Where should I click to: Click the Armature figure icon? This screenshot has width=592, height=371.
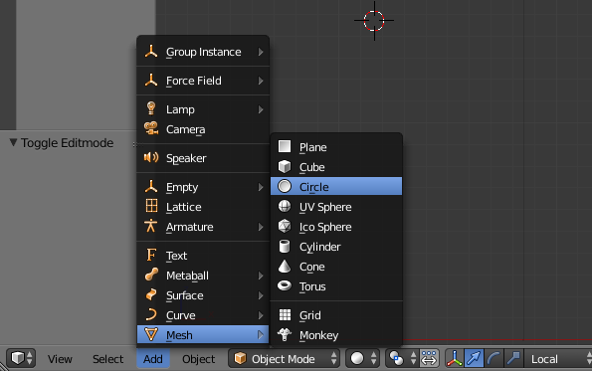point(150,226)
